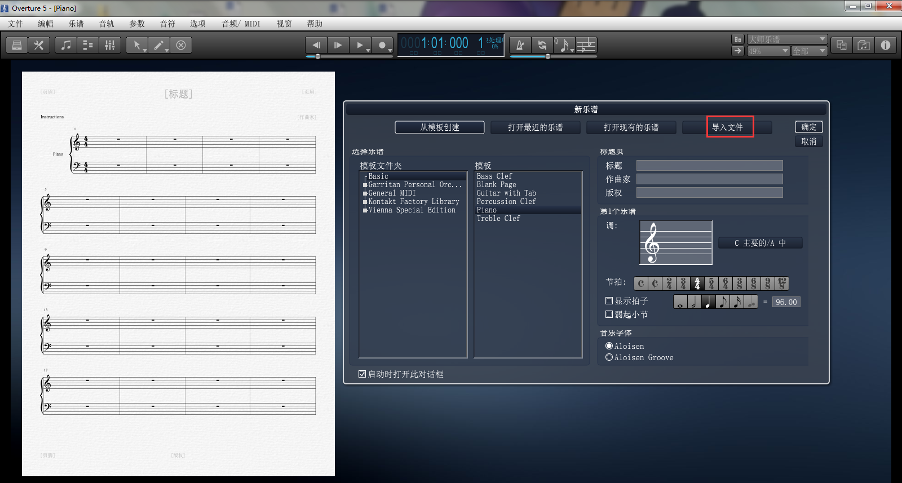902x483 pixels.
Task: Select the Aloisen music font radio
Action: (x=609, y=346)
